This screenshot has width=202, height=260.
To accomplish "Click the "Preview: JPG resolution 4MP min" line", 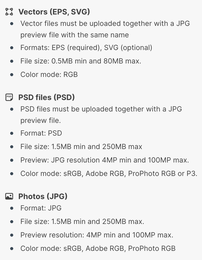I will tap(105, 160).
